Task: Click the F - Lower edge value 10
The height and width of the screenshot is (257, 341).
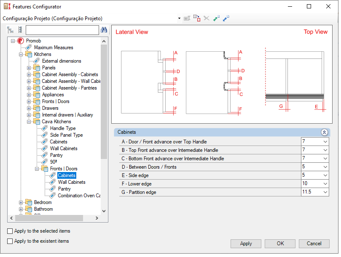Action: [305, 184]
